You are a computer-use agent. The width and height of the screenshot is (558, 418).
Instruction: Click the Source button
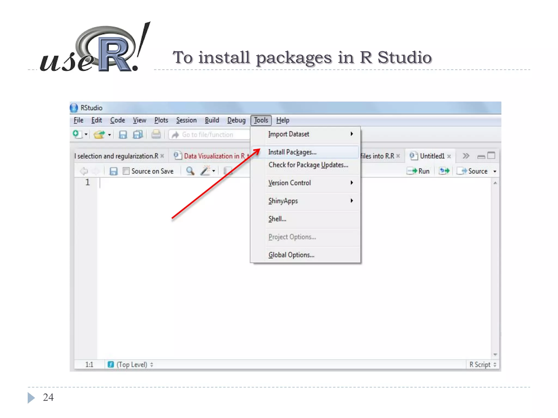coord(472,171)
